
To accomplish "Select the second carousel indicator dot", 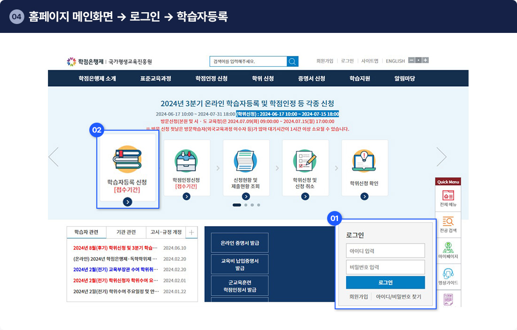I will tap(245, 205).
